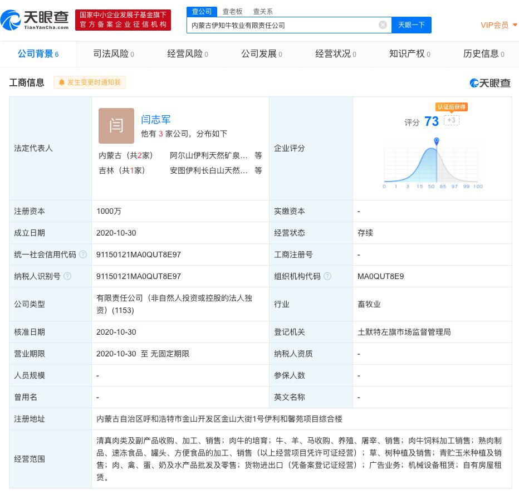
Task: Select the 营业期限 value 至 无固定期限
Action: tap(143, 354)
